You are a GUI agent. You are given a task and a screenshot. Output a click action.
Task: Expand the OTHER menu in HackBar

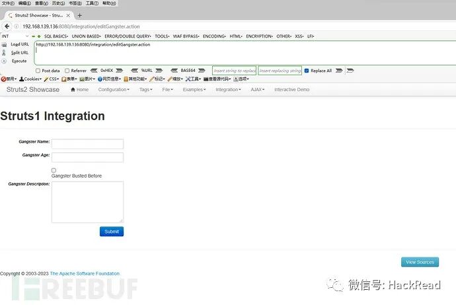(x=284, y=36)
